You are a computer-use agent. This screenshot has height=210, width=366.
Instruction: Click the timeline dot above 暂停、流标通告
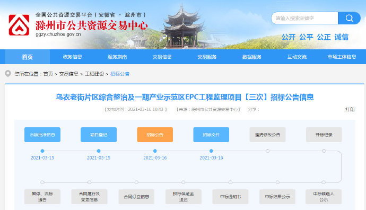tap(42, 182)
